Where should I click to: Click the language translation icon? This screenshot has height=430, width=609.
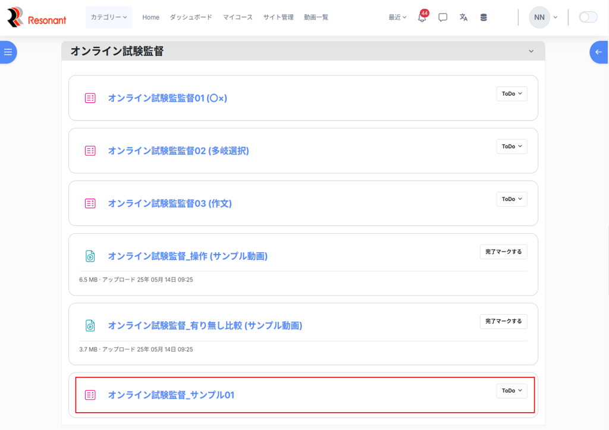[463, 18]
